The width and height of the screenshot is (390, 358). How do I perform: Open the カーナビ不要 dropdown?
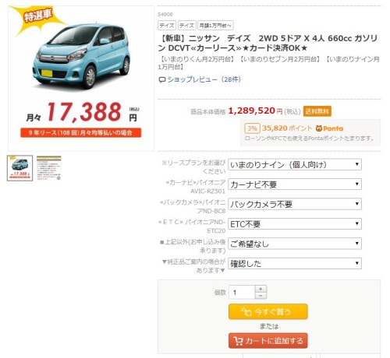coord(295,184)
